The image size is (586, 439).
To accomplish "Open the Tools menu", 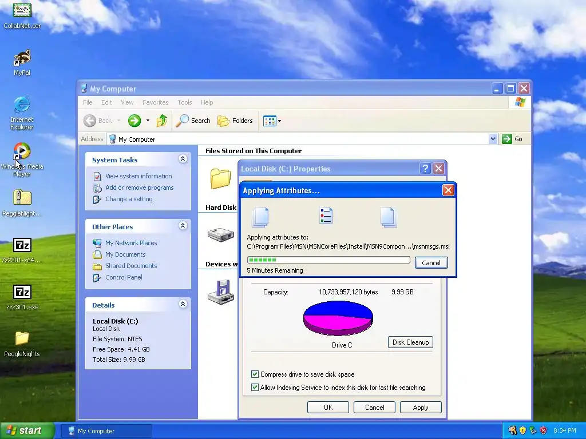I will pyautogui.click(x=185, y=102).
